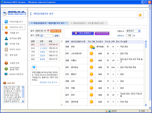This screenshot has width=152, height=113.
Task: Click the 오늘의 명언 chat icon
Action: pos(5,83)
